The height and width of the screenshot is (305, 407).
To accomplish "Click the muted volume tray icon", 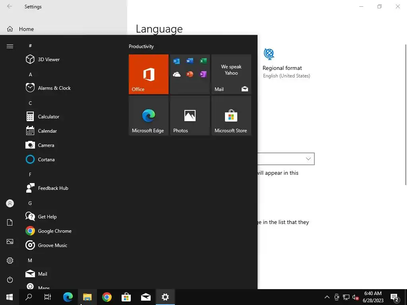I will click(x=355, y=297).
